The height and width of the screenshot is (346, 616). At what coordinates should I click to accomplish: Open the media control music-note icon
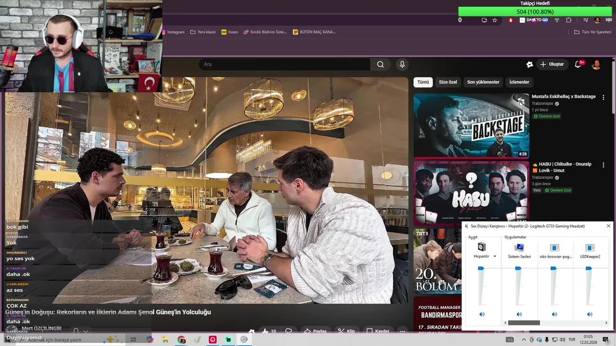(586, 20)
